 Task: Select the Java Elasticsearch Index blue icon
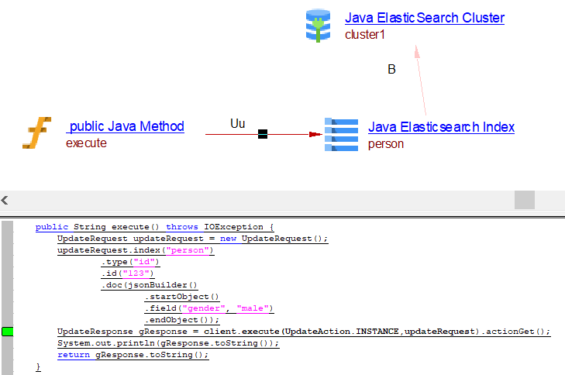click(x=341, y=134)
